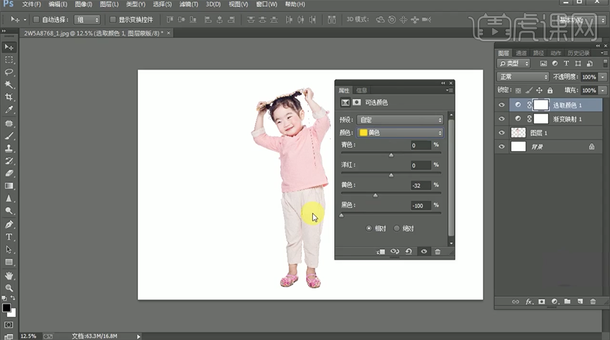
Task: Open the blend mode dropdown showing 正常
Action: [x=523, y=77]
